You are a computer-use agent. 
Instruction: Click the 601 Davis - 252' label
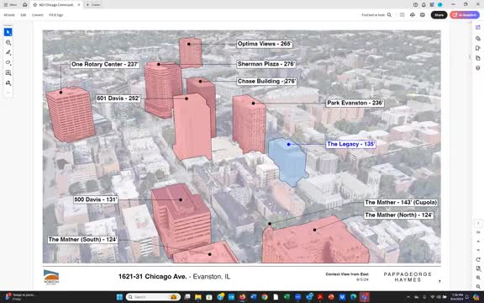[x=118, y=98]
